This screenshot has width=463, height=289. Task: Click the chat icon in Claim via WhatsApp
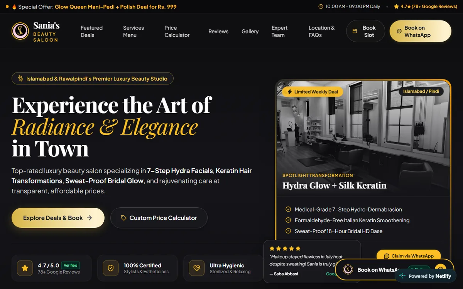pos(386,256)
